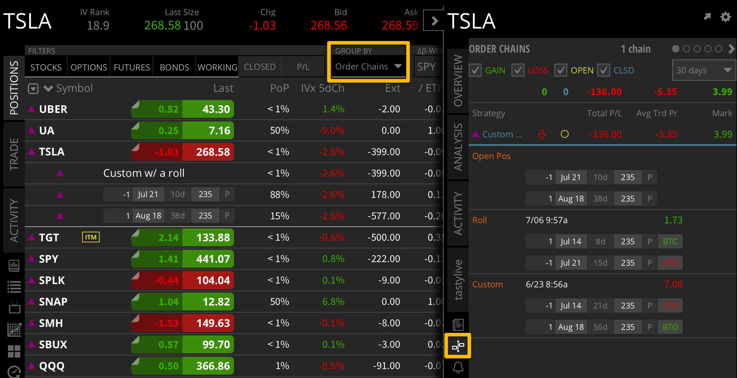Go to next order chain page chevron
The width and height of the screenshot is (737, 378).
point(731,49)
